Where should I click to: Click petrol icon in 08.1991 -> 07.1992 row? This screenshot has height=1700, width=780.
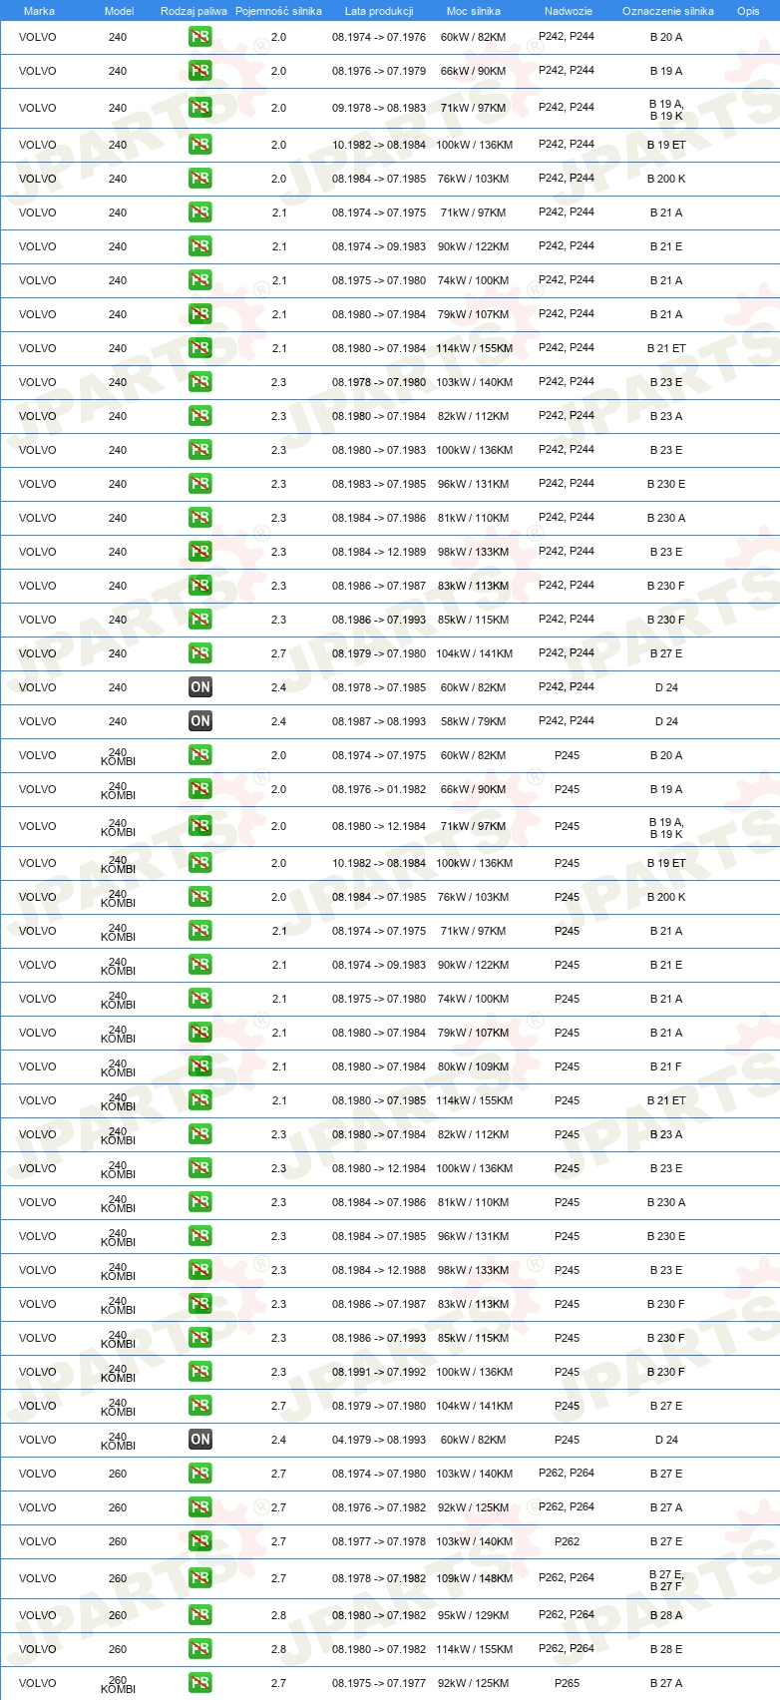(200, 1372)
